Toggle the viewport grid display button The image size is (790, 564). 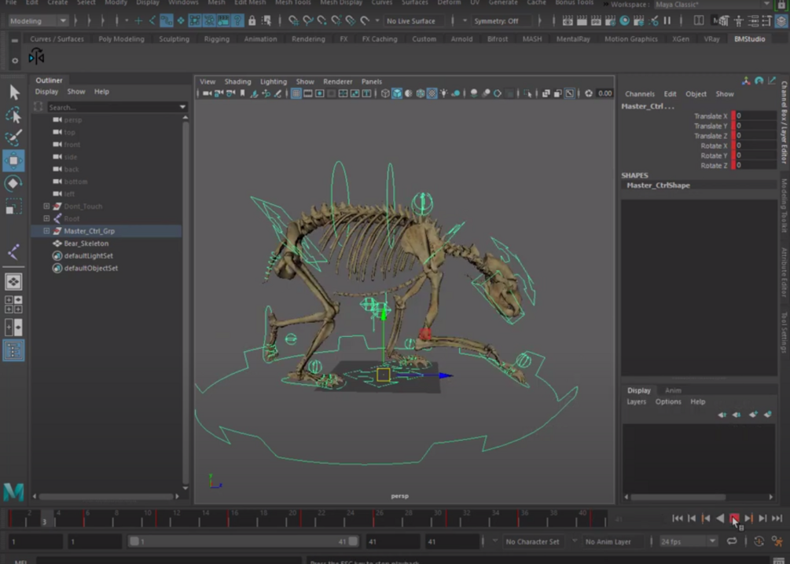tap(296, 93)
